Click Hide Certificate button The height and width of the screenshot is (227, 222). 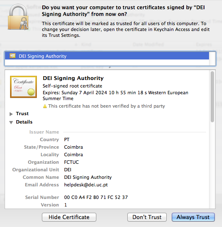click(x=69, y=217)
